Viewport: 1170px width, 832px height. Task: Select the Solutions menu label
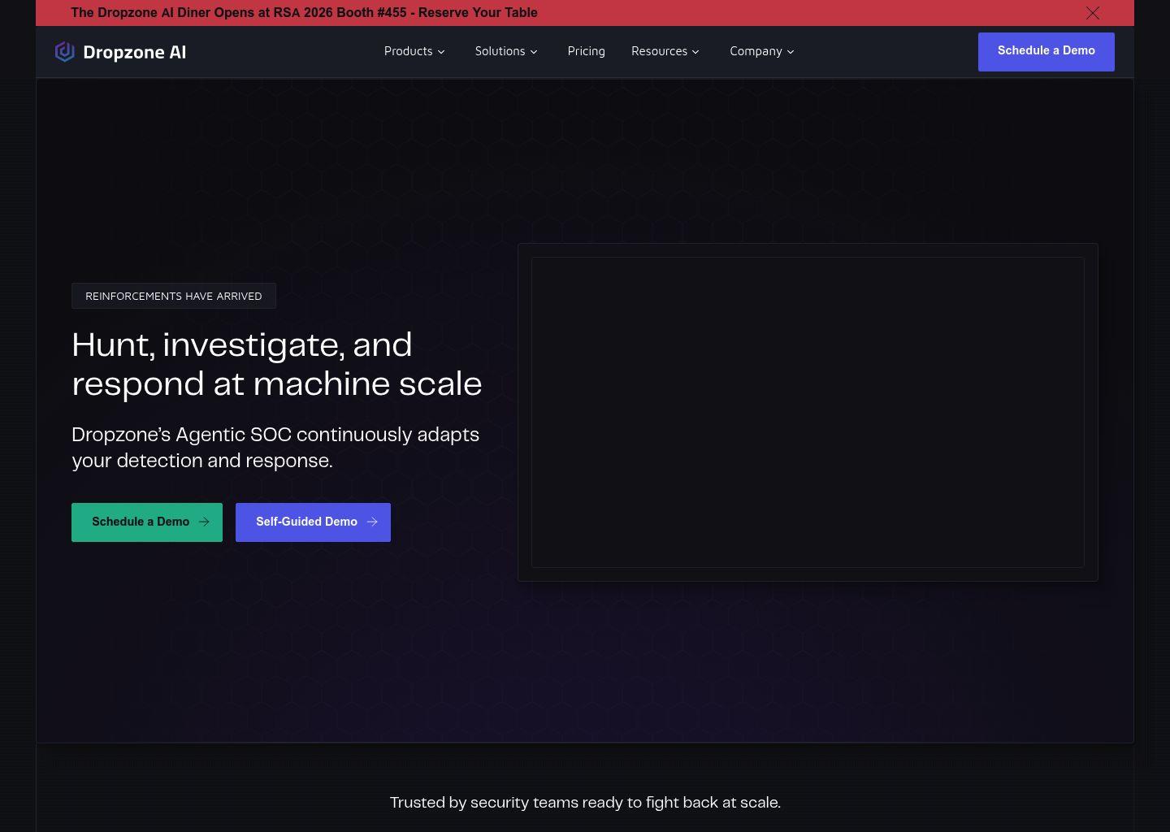click(500, 51)
